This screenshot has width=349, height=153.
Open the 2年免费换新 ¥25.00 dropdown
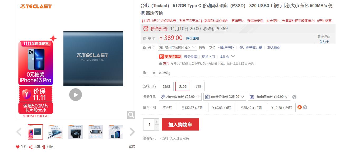tap(180, 97)
